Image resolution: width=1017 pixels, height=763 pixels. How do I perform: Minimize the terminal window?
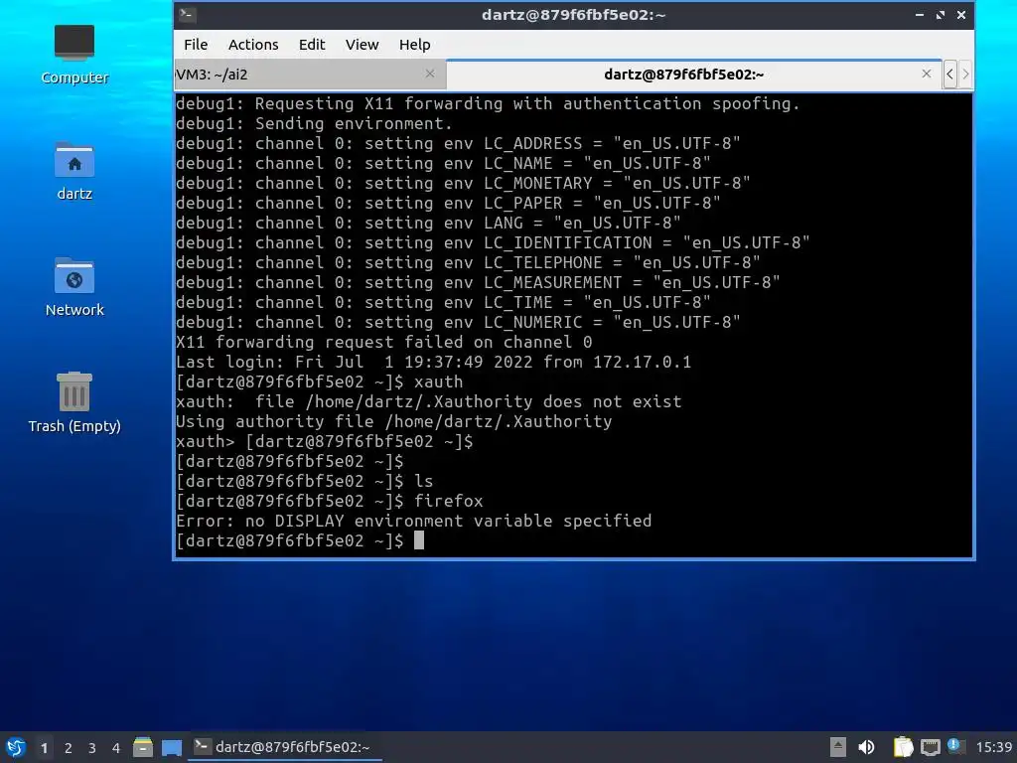pyautogui.click(x=920, y=14)
